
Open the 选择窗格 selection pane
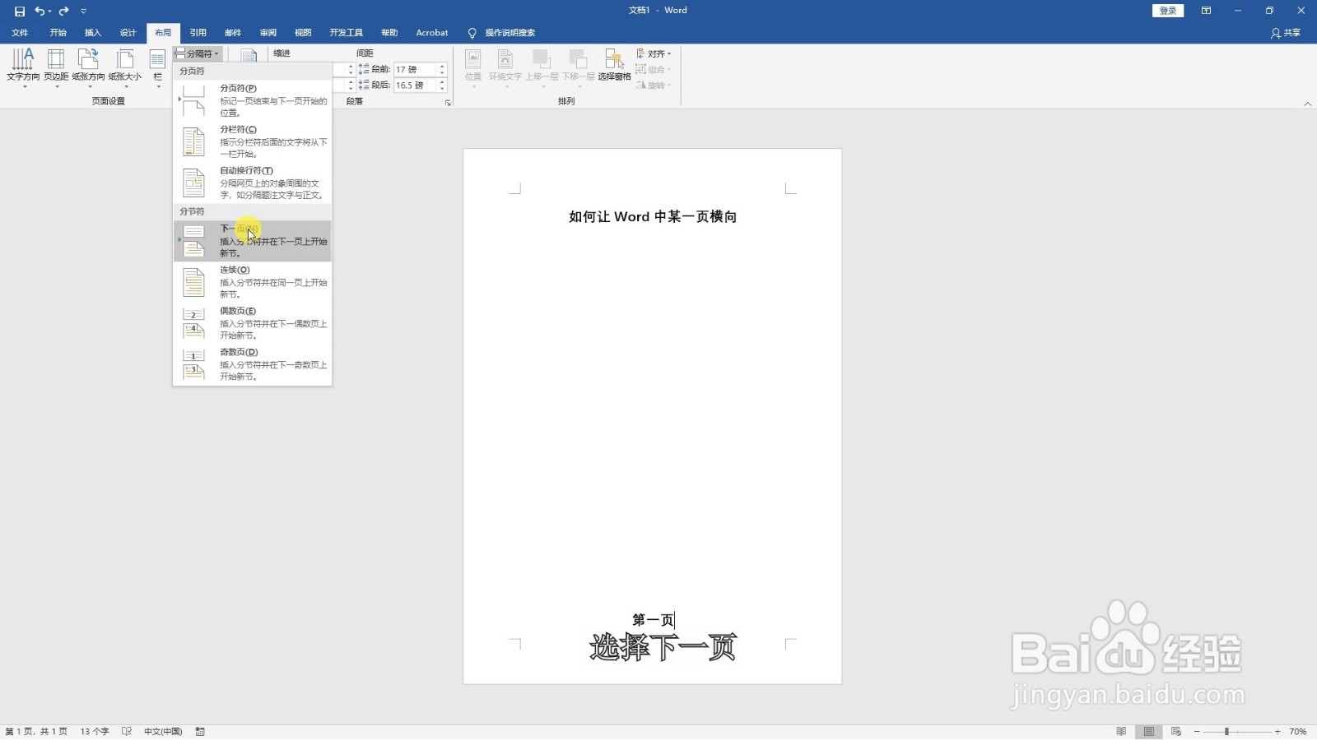pyautogui.click(x=614, y=66)
